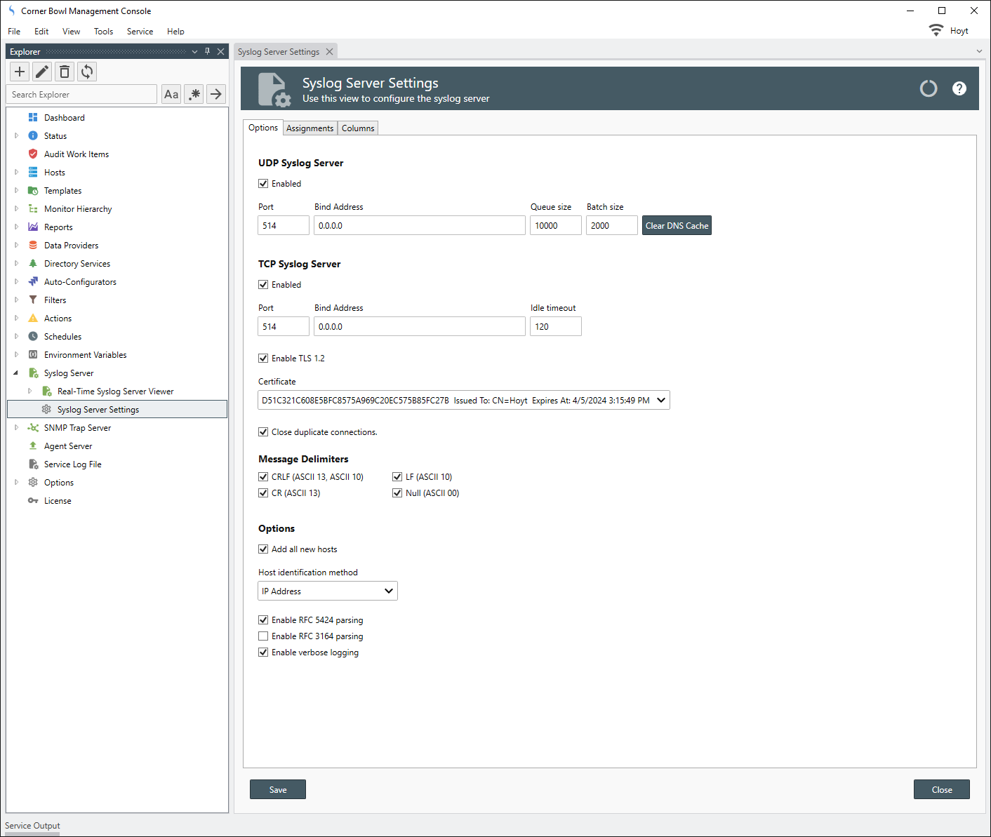The image size is (991, 837).
Task: Click the Clear DNS Cache button
Action: (x=677, y=226)
